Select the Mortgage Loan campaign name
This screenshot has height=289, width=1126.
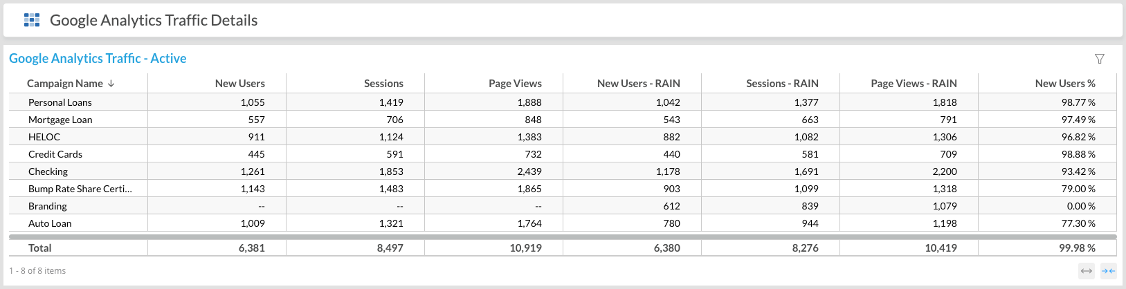click(x=60, y=120)
